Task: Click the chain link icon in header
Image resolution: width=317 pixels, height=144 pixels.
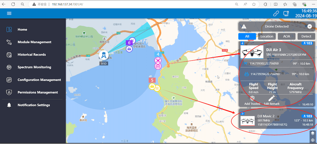Action: pyautogui.click(x=276, y=13)
